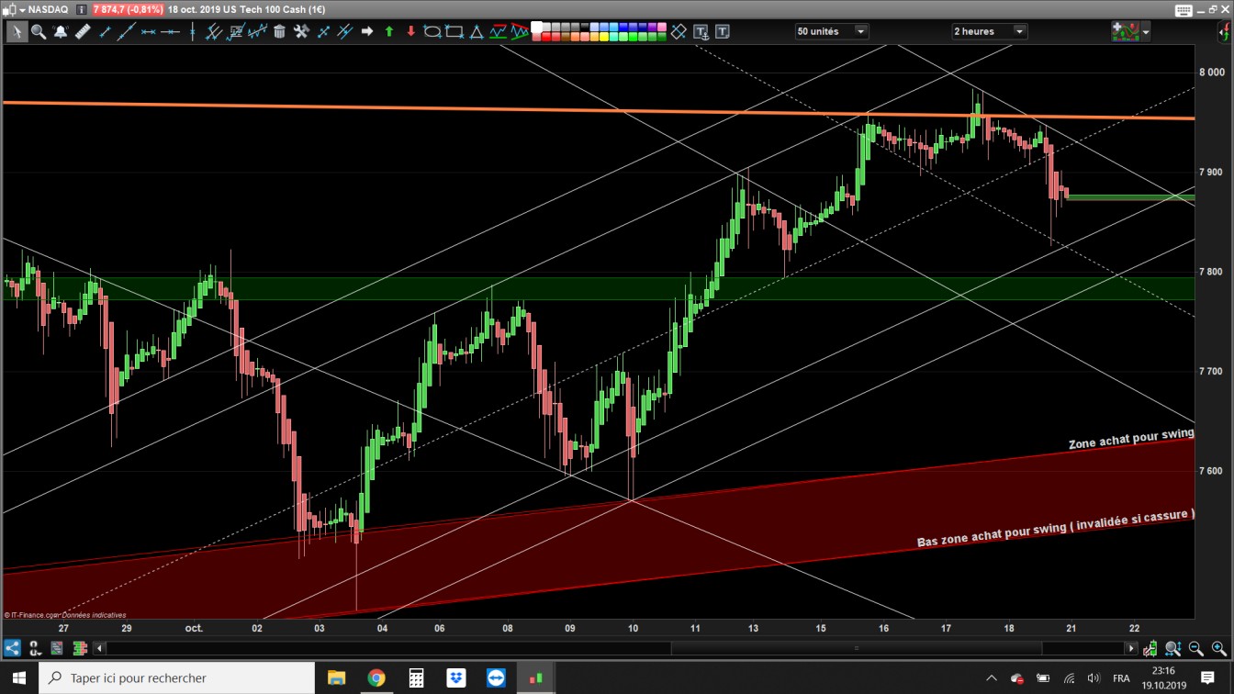Pick the white color swatch

click(x=537, y=27)
